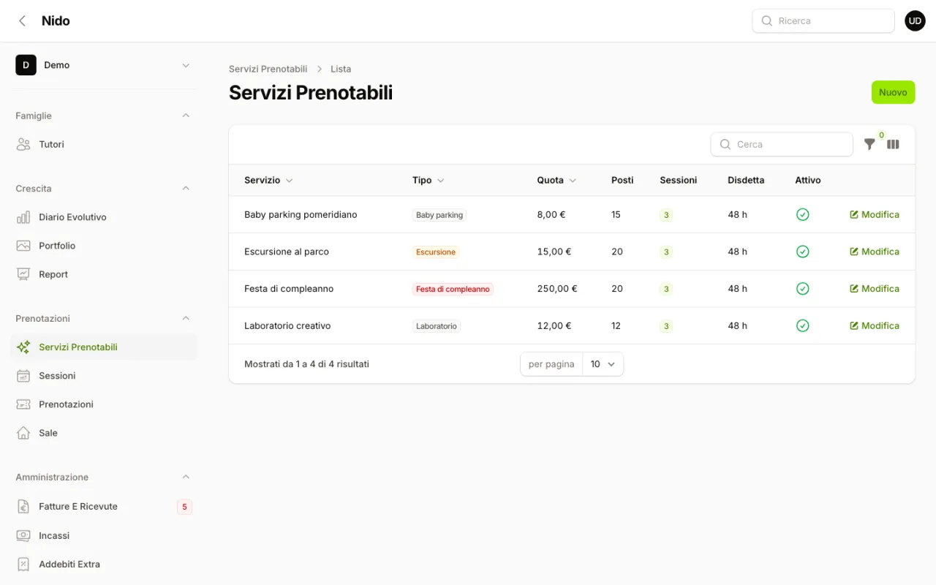Viewport: 936px width, 585px height.
Task: Click the Report presentation icon
Action: pos(23,274)
